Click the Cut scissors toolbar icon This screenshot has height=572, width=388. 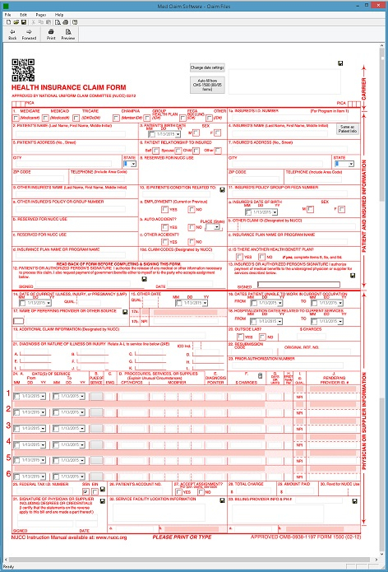[x=33, y=22]
